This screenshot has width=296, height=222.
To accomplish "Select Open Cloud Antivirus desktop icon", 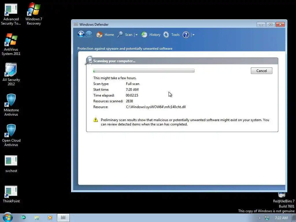I will pos(11,135).
